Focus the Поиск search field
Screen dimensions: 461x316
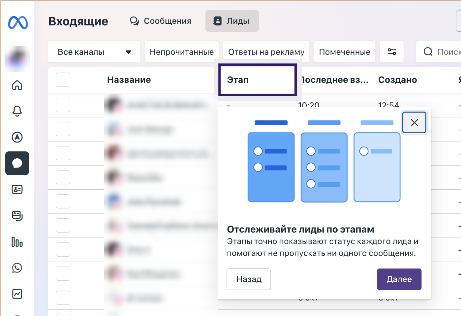point(439,52)
